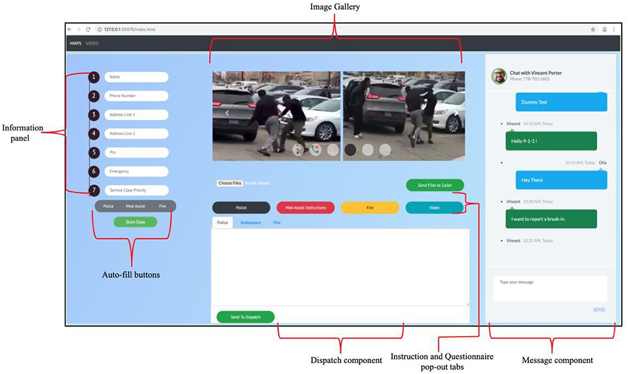Reload the page with the refresh icon
The height and width of the screenshot is (374, 628).
point(88,29)
